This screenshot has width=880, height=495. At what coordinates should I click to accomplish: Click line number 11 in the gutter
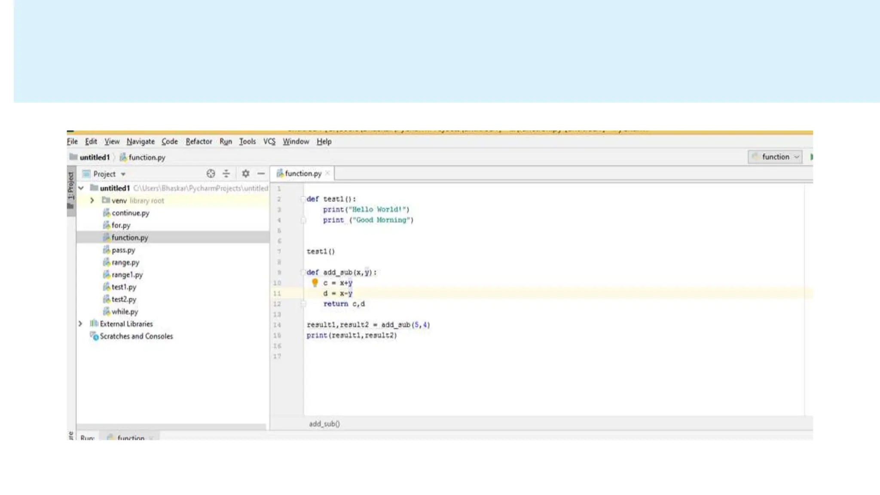(x=277, y=293)
